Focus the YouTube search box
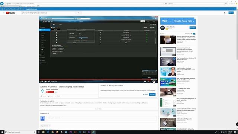Viewport: 238px width, 134px height. pyautogui.click(x=49, y=13)
